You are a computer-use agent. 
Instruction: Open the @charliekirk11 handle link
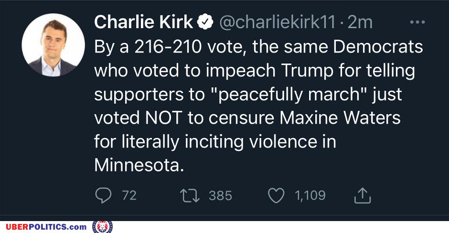tap(277, 22)
